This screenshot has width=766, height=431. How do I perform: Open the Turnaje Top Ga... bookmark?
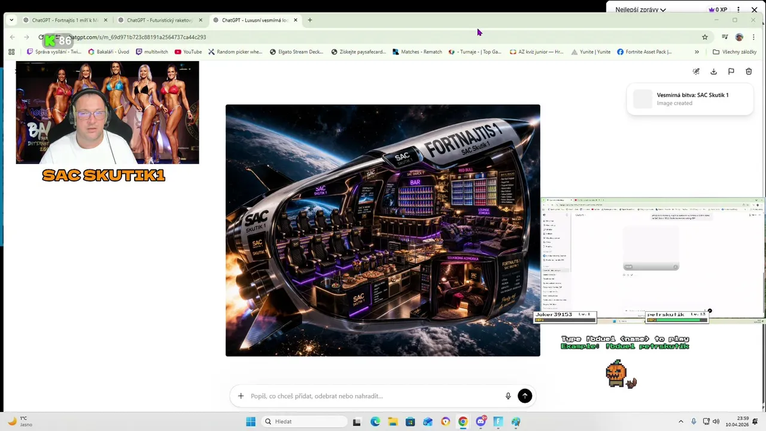pos(475,52)
